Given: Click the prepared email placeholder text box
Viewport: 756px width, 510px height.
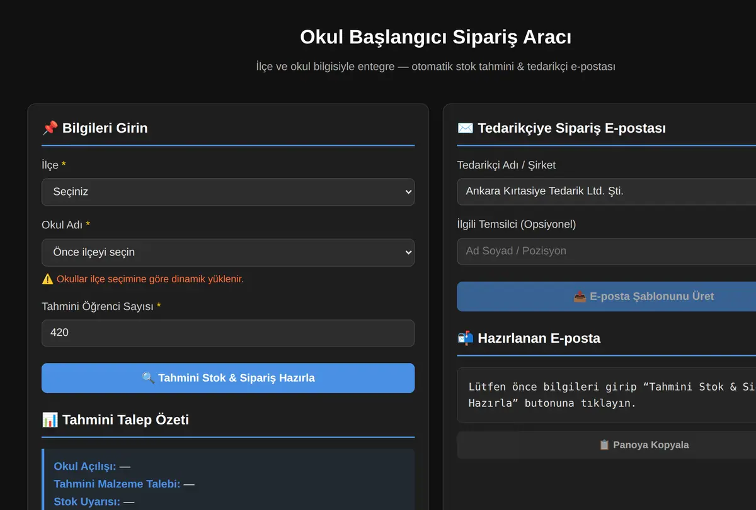Looking at the screenshot, I should 607,395.
